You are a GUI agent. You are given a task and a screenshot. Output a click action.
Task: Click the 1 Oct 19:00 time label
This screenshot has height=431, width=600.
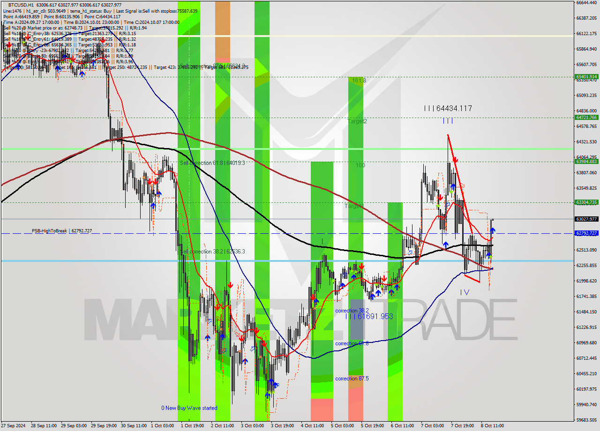pos(192,426)
